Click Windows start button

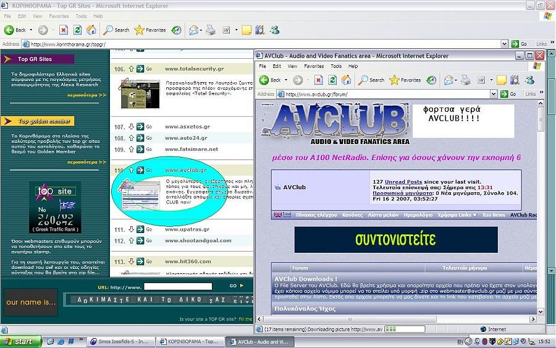pyautogui.click(x=21, y=342)
